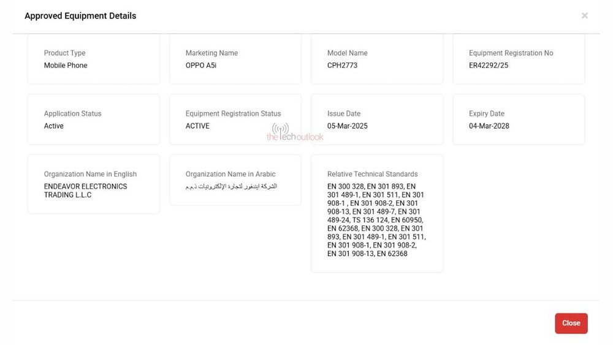The image size is (613, 345).
Task: Select registration number 'ER42292/25'
Action: (489, 65)
